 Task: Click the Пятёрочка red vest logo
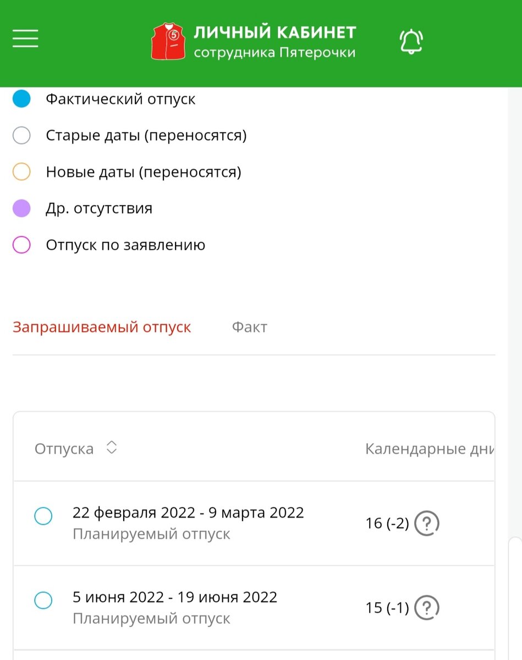(169, 41)
